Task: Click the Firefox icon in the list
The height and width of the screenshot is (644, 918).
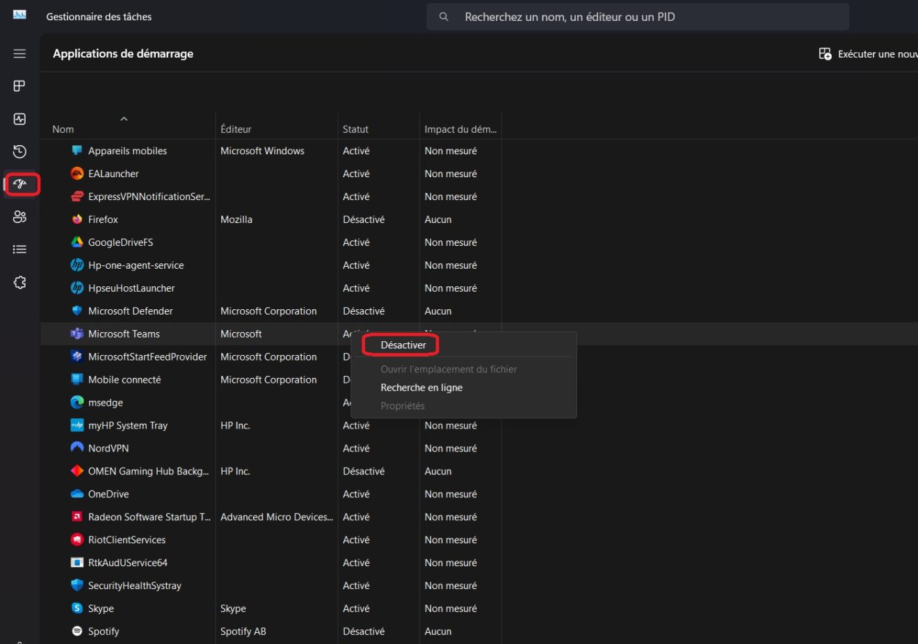Action: point(77,220)
